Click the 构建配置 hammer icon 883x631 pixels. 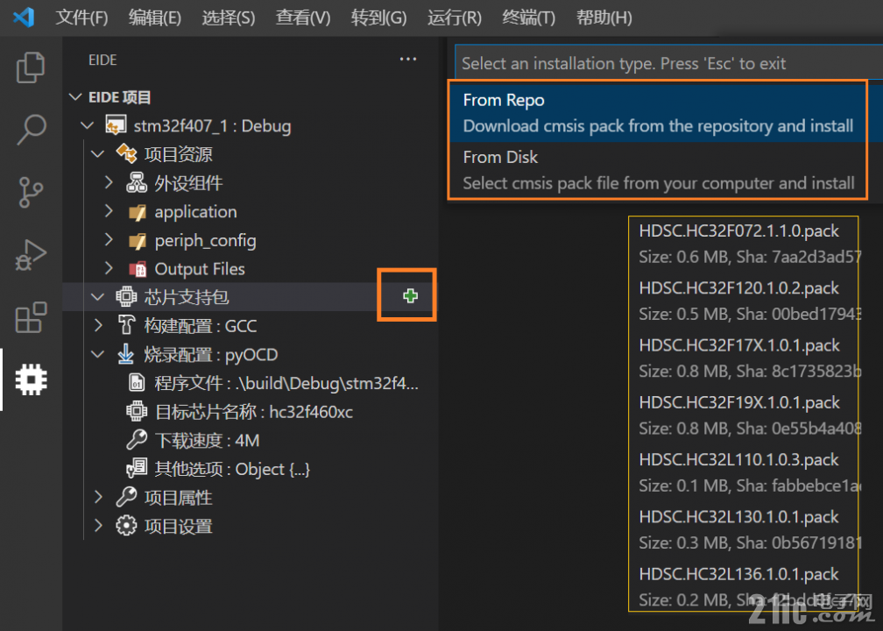[126, 325]
